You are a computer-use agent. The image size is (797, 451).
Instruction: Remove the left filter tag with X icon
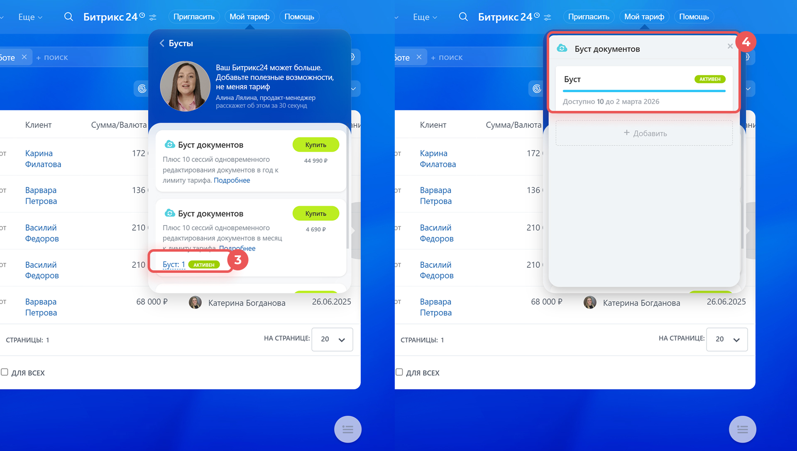tap(24, 57)
